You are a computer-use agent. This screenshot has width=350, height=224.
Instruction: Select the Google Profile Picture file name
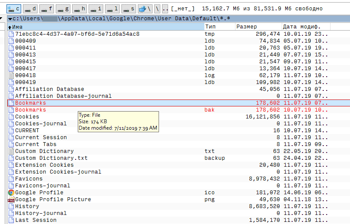point(53,199)
